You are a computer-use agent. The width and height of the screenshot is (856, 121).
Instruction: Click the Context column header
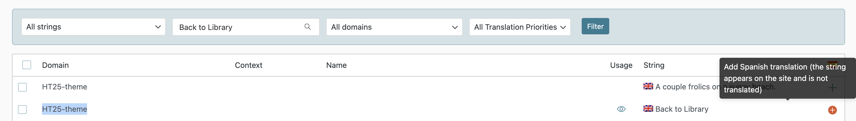(248, 65)
